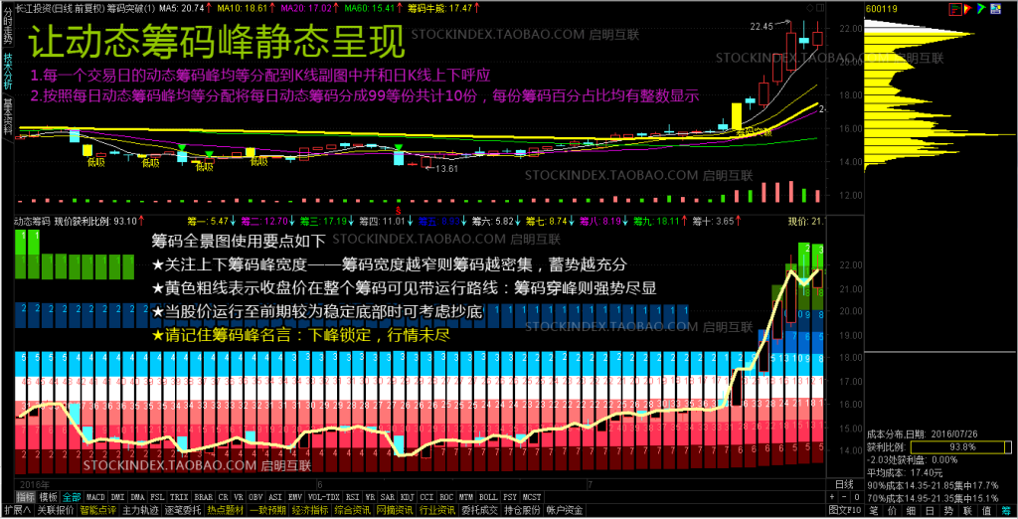
Task: Open the 网摘资讯 tab
Action: pos(395,511)
